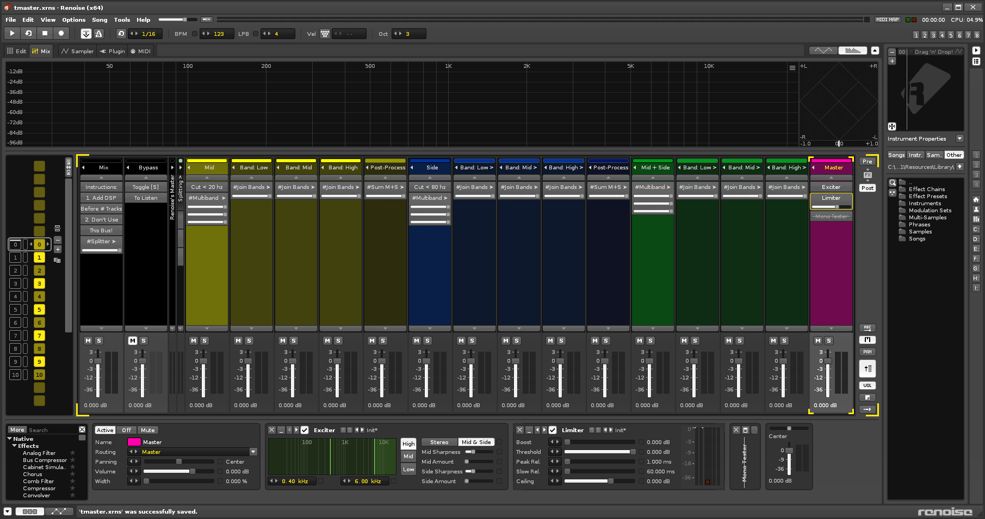This screenshot has height=519, width=985.
Task: Collapse the Side group track arrow
Action: [412, 167]
